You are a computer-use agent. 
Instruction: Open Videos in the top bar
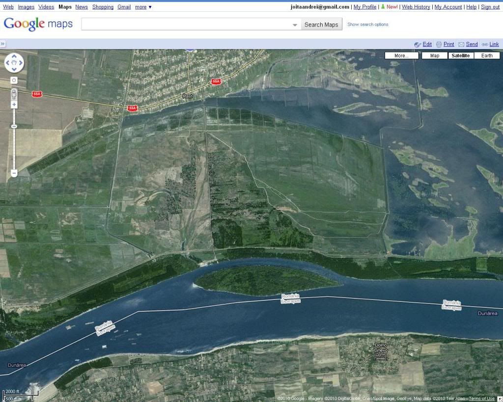tap(46, 7)
